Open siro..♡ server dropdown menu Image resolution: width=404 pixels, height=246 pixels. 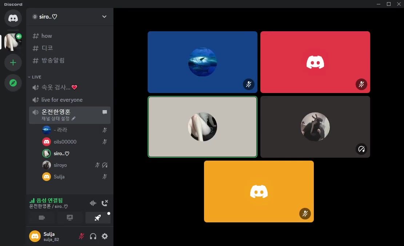(104, 17)
